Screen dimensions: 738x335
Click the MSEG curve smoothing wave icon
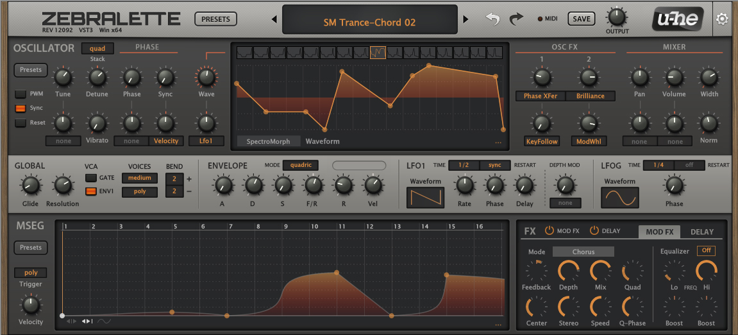pos(104,322)
